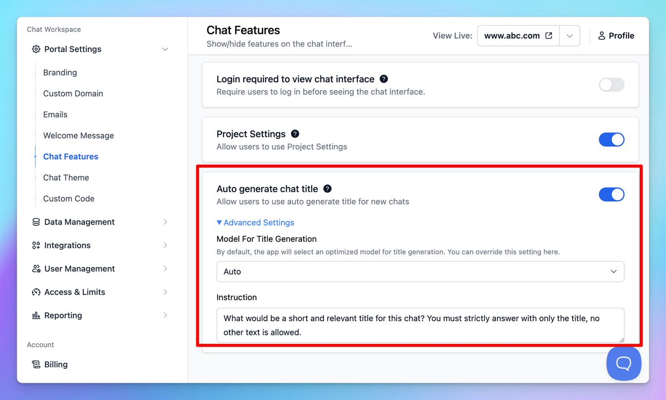Disable the Auto generate chat title toggle
Screen dimensions: 666x400
(611, 194)
